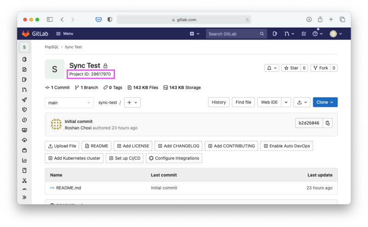Click the History button
The image size is (368, 227).
tap(219, 102)
